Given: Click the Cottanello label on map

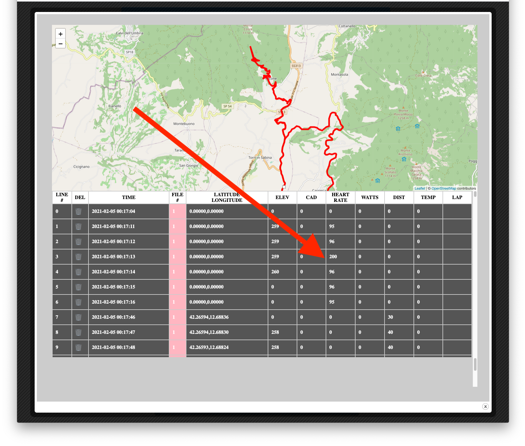Looking at the screenshot, I should tap(347, 26).
